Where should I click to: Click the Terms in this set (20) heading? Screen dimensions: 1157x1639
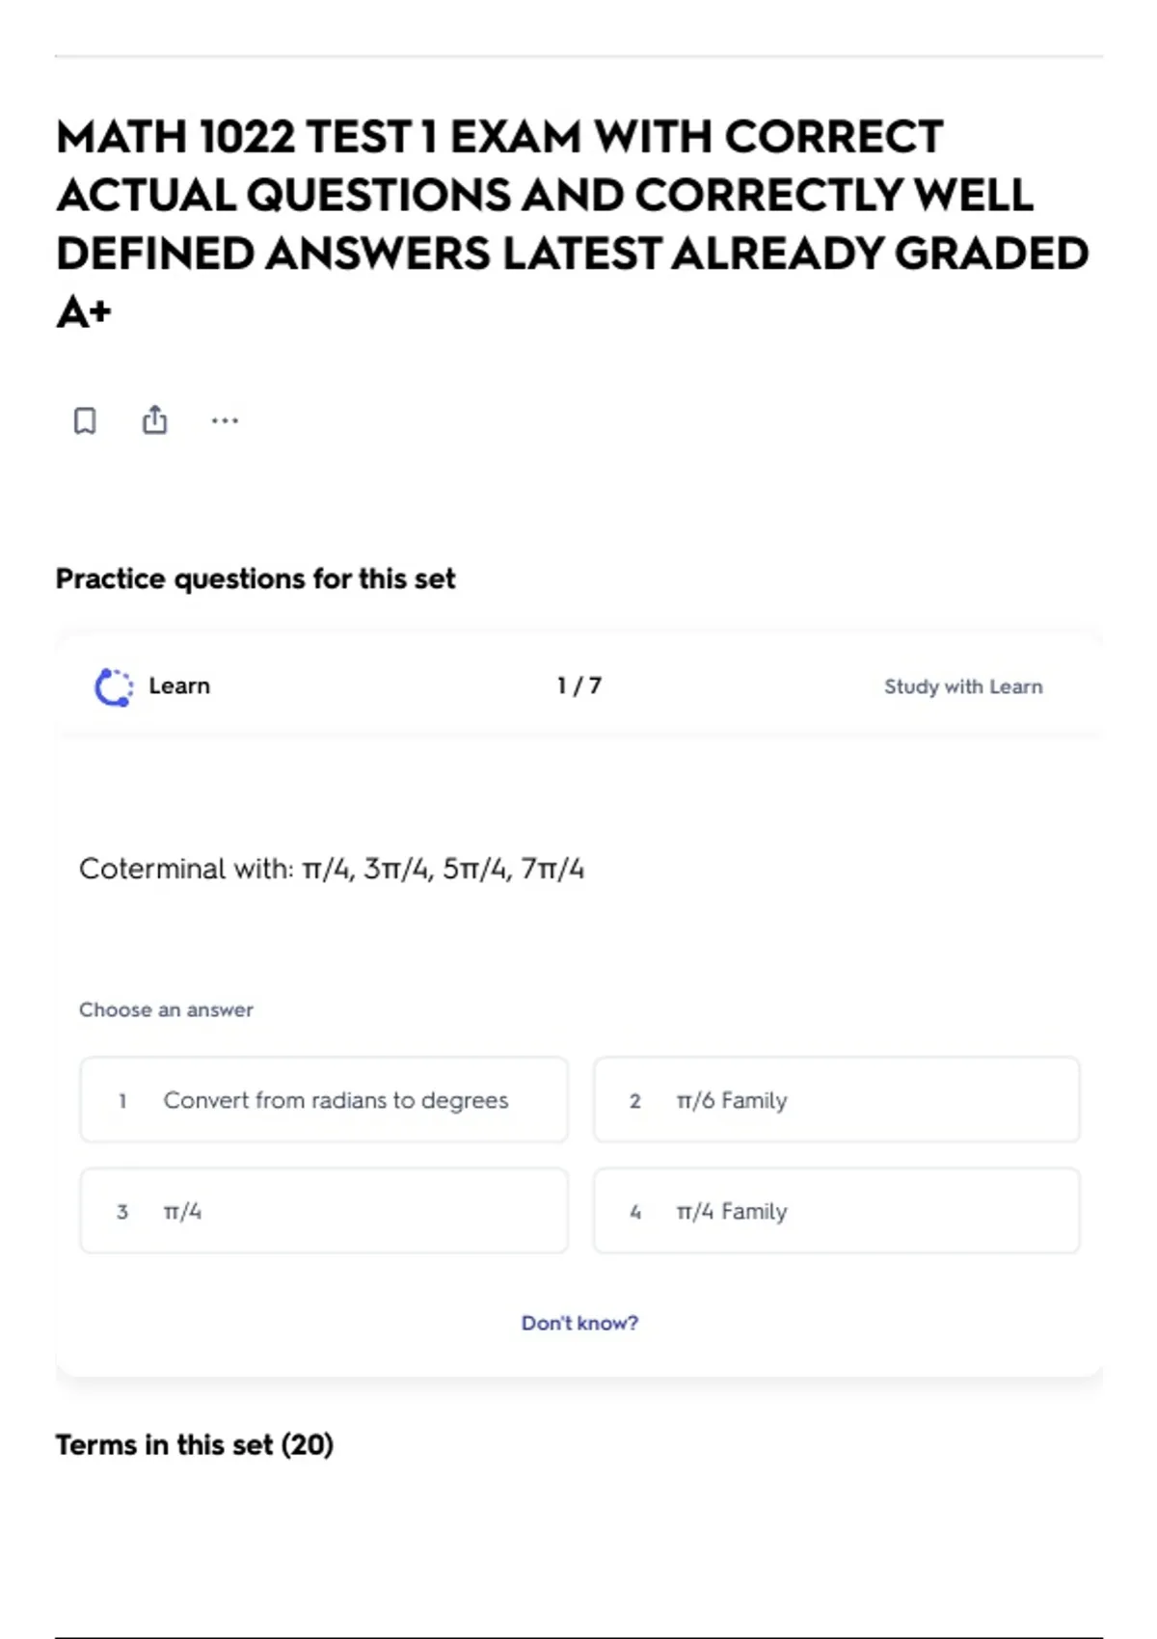click(x=195, y=1444)
